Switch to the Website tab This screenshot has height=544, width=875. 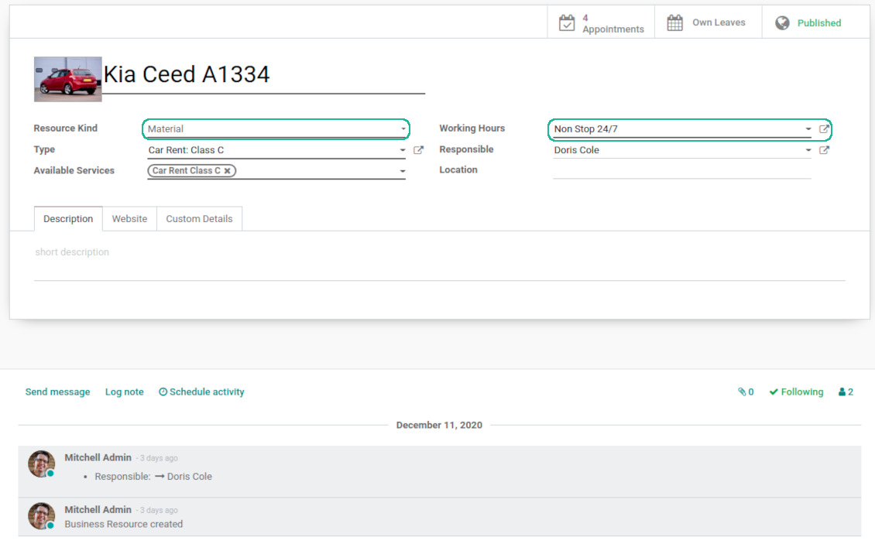point(129,219)
